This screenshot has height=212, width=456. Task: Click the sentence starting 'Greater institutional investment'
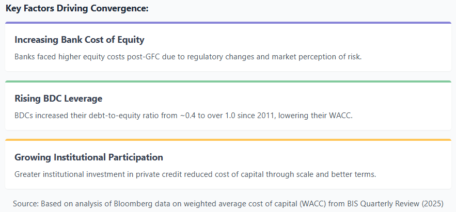195,174
